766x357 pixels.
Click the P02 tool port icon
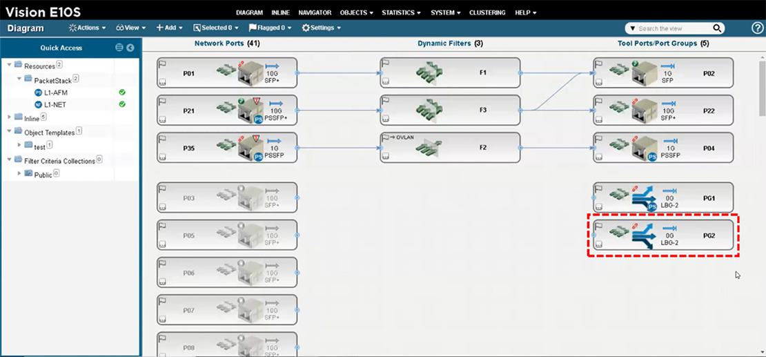(644, 73)
